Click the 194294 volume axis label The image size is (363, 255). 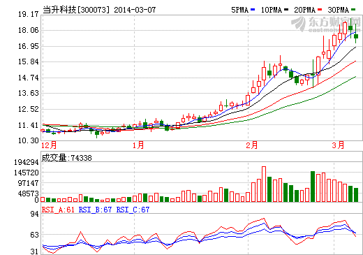click(27, 162)
